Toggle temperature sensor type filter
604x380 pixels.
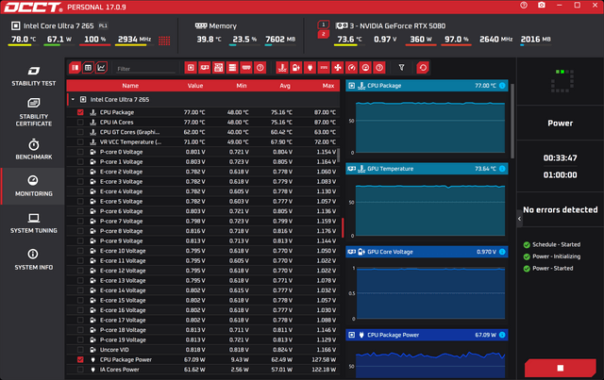coord(282,68)
